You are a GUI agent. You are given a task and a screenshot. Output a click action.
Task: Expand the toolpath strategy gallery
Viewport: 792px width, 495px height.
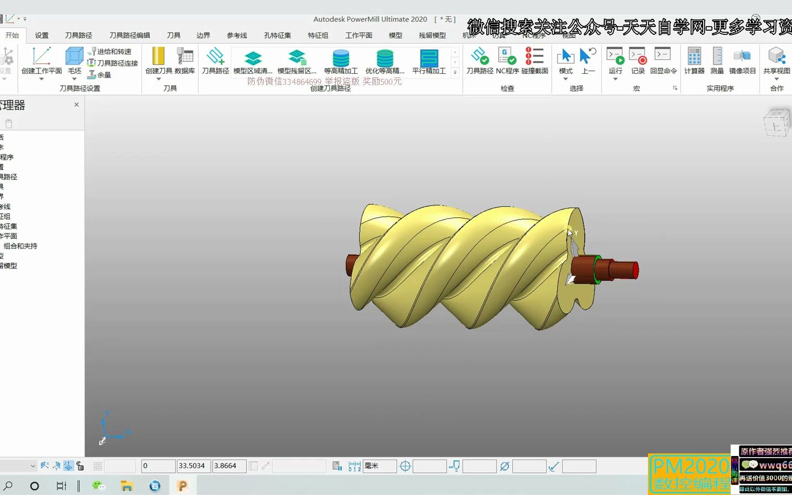[x=455, y=72]
